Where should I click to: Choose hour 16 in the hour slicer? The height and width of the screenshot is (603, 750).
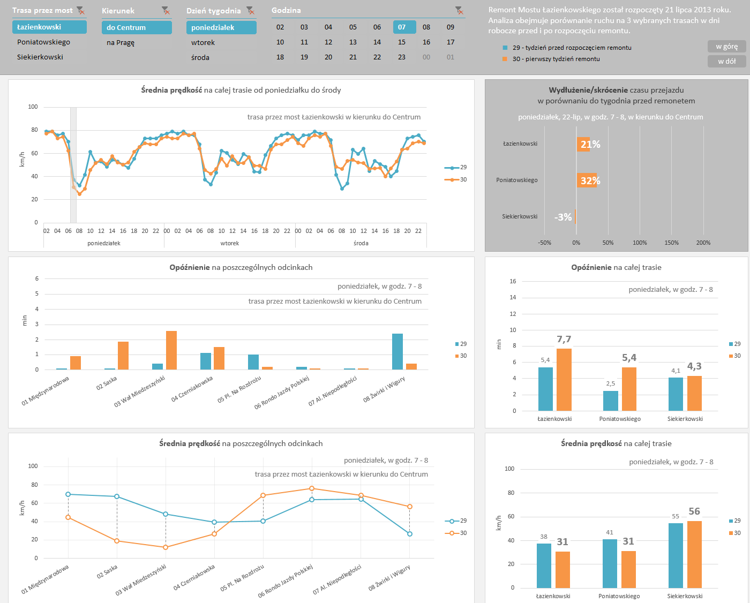[x=426, y=42]
